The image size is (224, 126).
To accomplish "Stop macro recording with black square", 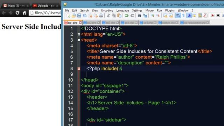I will pos(218,15).
